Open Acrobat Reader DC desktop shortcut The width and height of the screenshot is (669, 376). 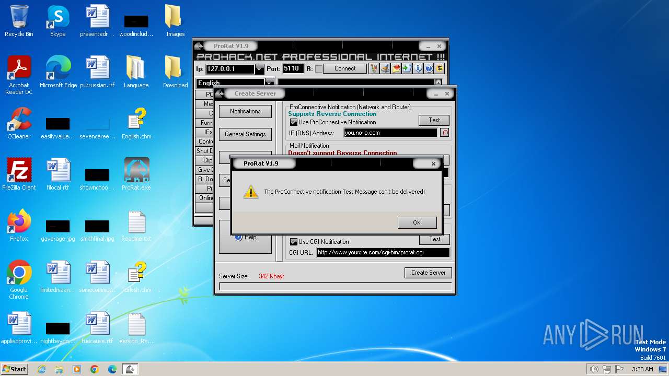pos(19,75)
